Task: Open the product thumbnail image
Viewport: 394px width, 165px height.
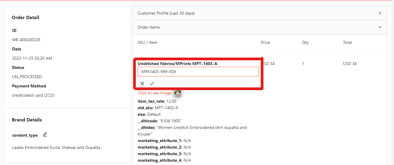Action: 178,93
